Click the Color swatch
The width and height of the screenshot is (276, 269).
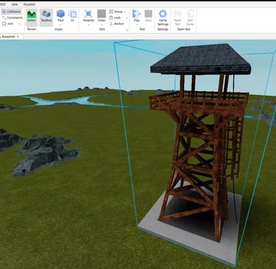[x=102, y=14]
